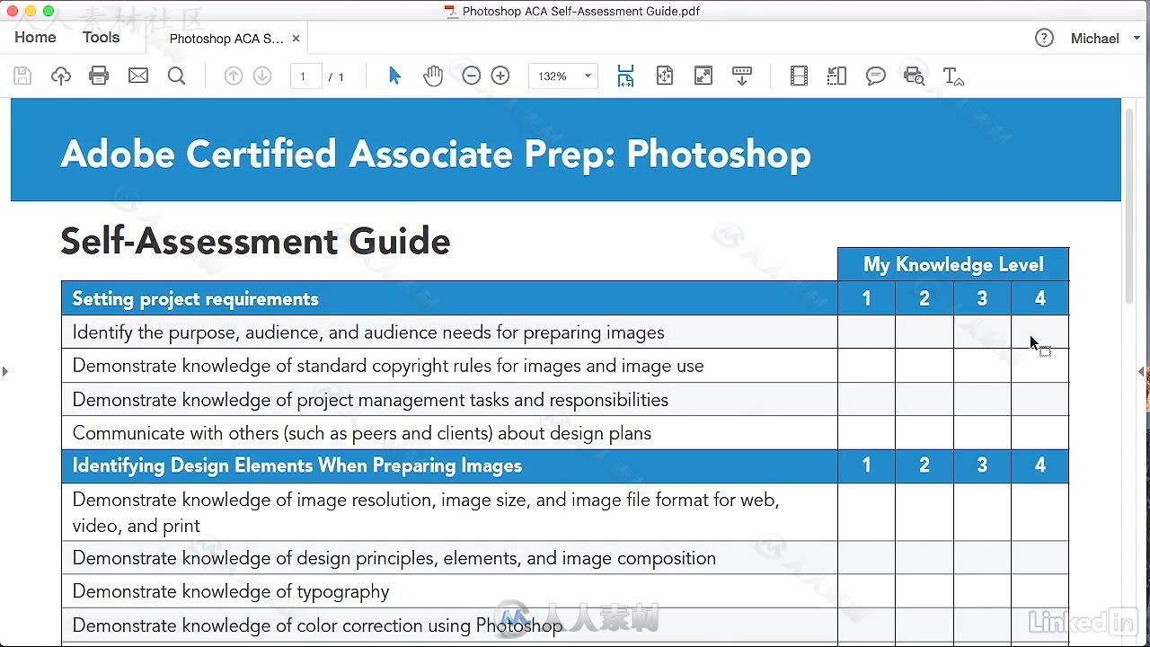Click the heading Adobe Certified Associate Prep: Photoshop

click(x=436, y=154)
